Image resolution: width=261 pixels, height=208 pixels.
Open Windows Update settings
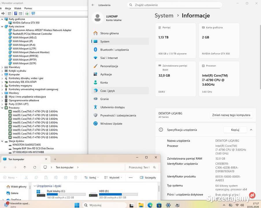coord(120,124)
